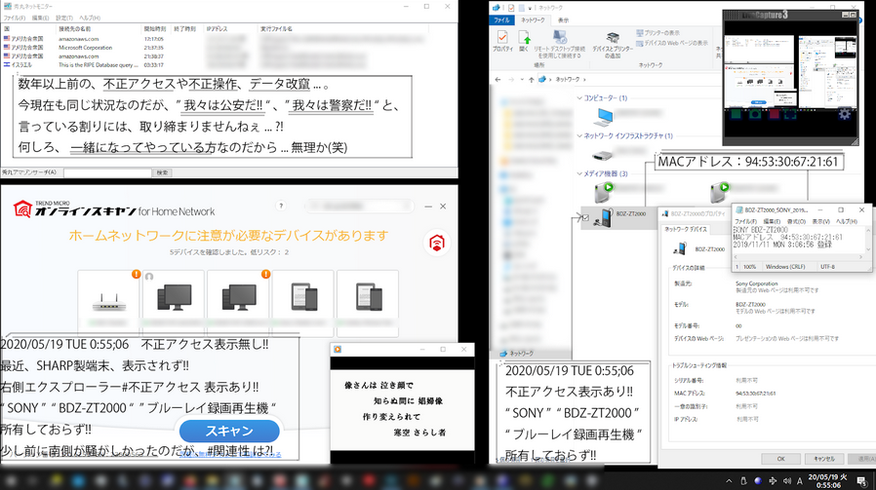Collapse the コンピューター (1) group
Screen dimensions: 876x490
tap(579, 97)
